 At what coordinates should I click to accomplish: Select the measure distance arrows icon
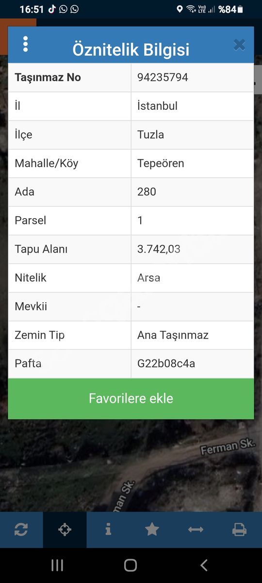(x=196, y=530)
